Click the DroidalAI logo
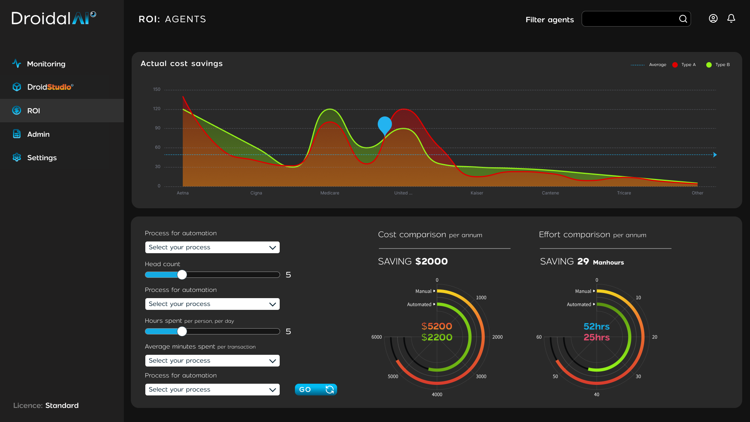Viewport: 750px width, 422px height. point(54,18)
